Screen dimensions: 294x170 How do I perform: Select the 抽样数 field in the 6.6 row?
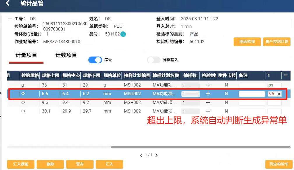pos(190,94)
